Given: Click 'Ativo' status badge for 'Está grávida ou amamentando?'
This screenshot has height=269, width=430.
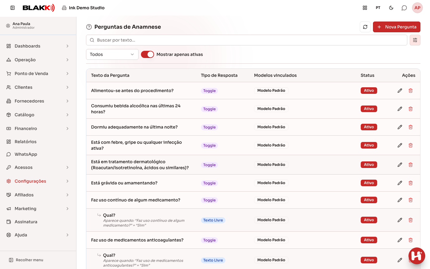Looking at the screenshot, I should 369,183.
